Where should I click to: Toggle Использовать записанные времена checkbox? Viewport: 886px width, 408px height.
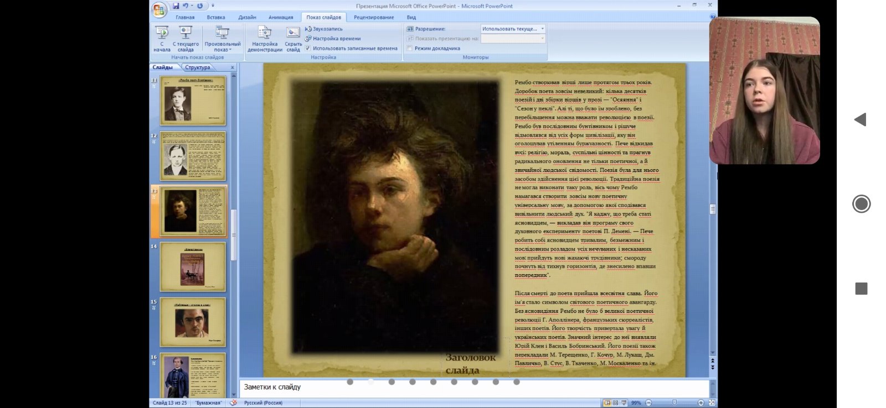(308, 48)
